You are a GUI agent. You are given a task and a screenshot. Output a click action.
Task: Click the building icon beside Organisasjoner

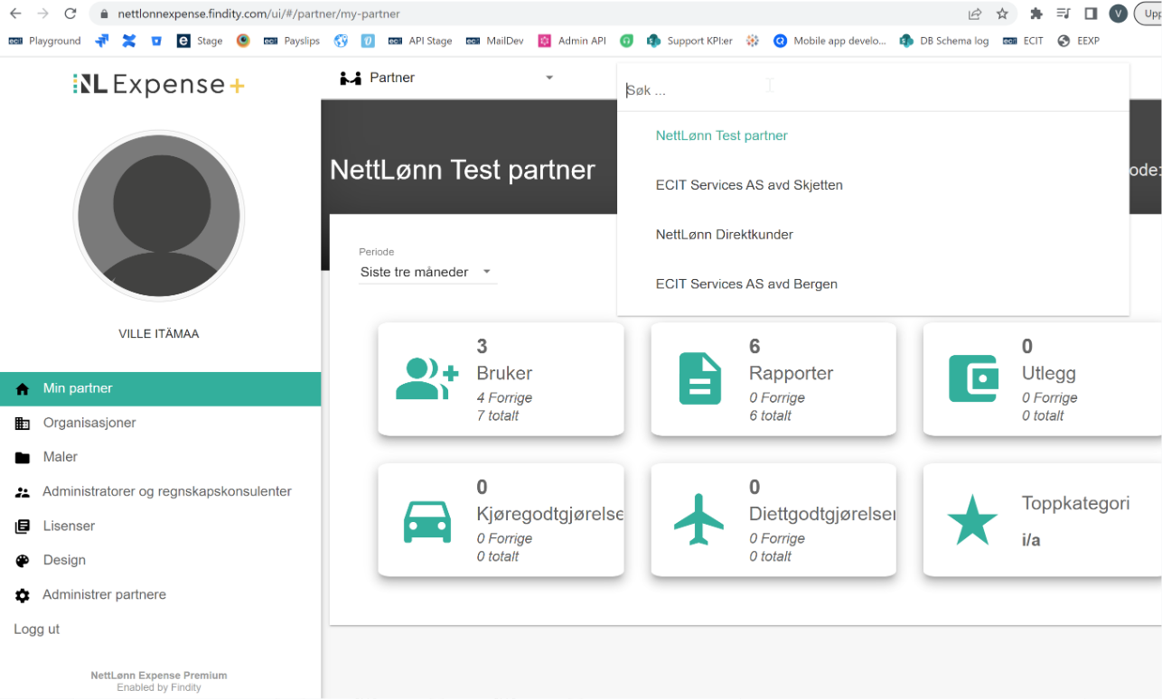pyautogui.click(x=23, y=424)
